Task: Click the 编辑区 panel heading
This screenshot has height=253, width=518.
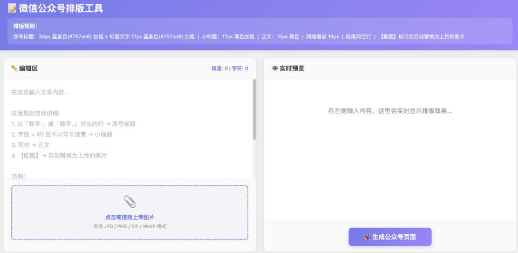Action: click(x=29, y=69)
